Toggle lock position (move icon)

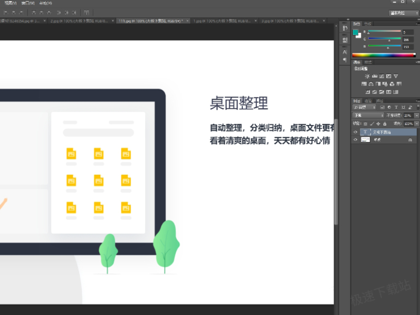[x=378, y=124]
